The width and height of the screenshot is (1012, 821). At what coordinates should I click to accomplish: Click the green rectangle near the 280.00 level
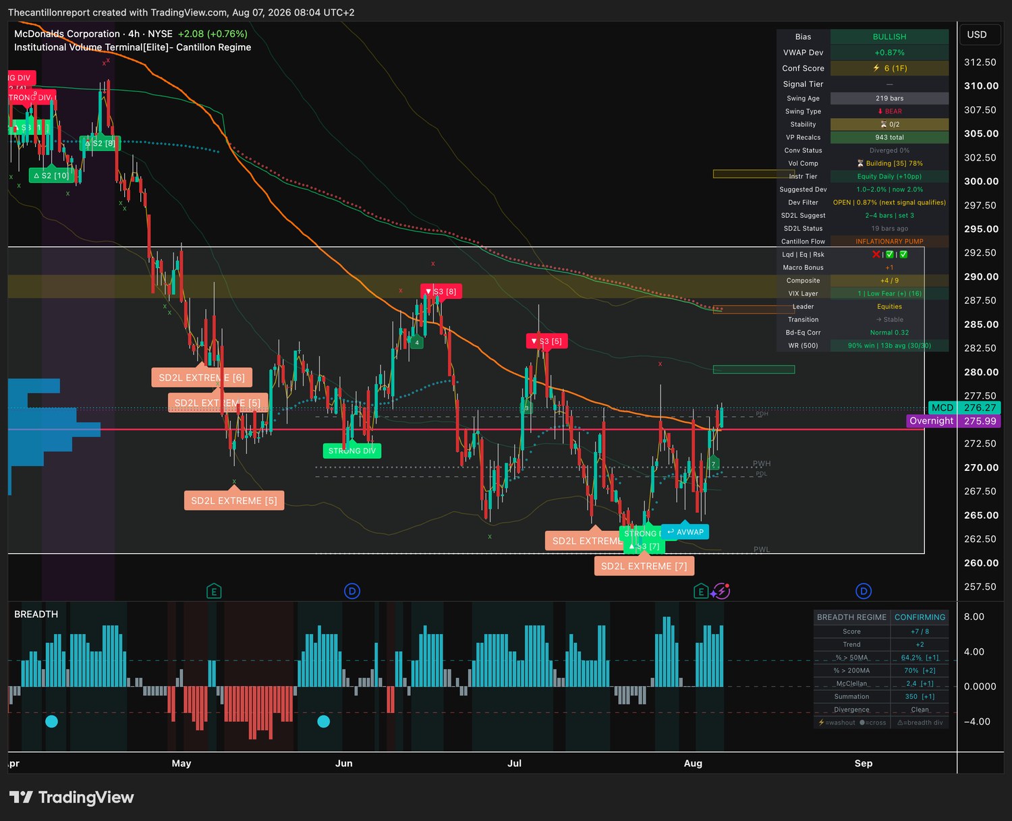coord(754,370)
